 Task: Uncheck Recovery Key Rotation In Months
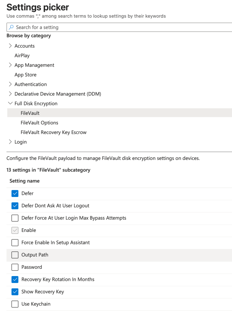click(x=15, y=279)
